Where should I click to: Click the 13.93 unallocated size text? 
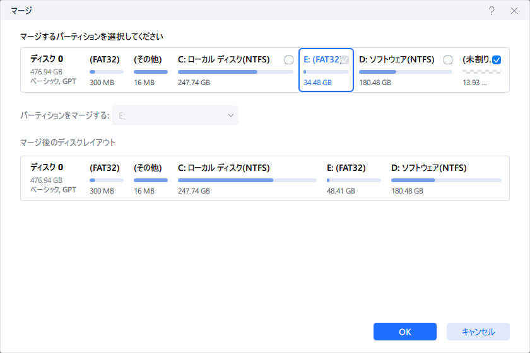click(x=475, y=83)
